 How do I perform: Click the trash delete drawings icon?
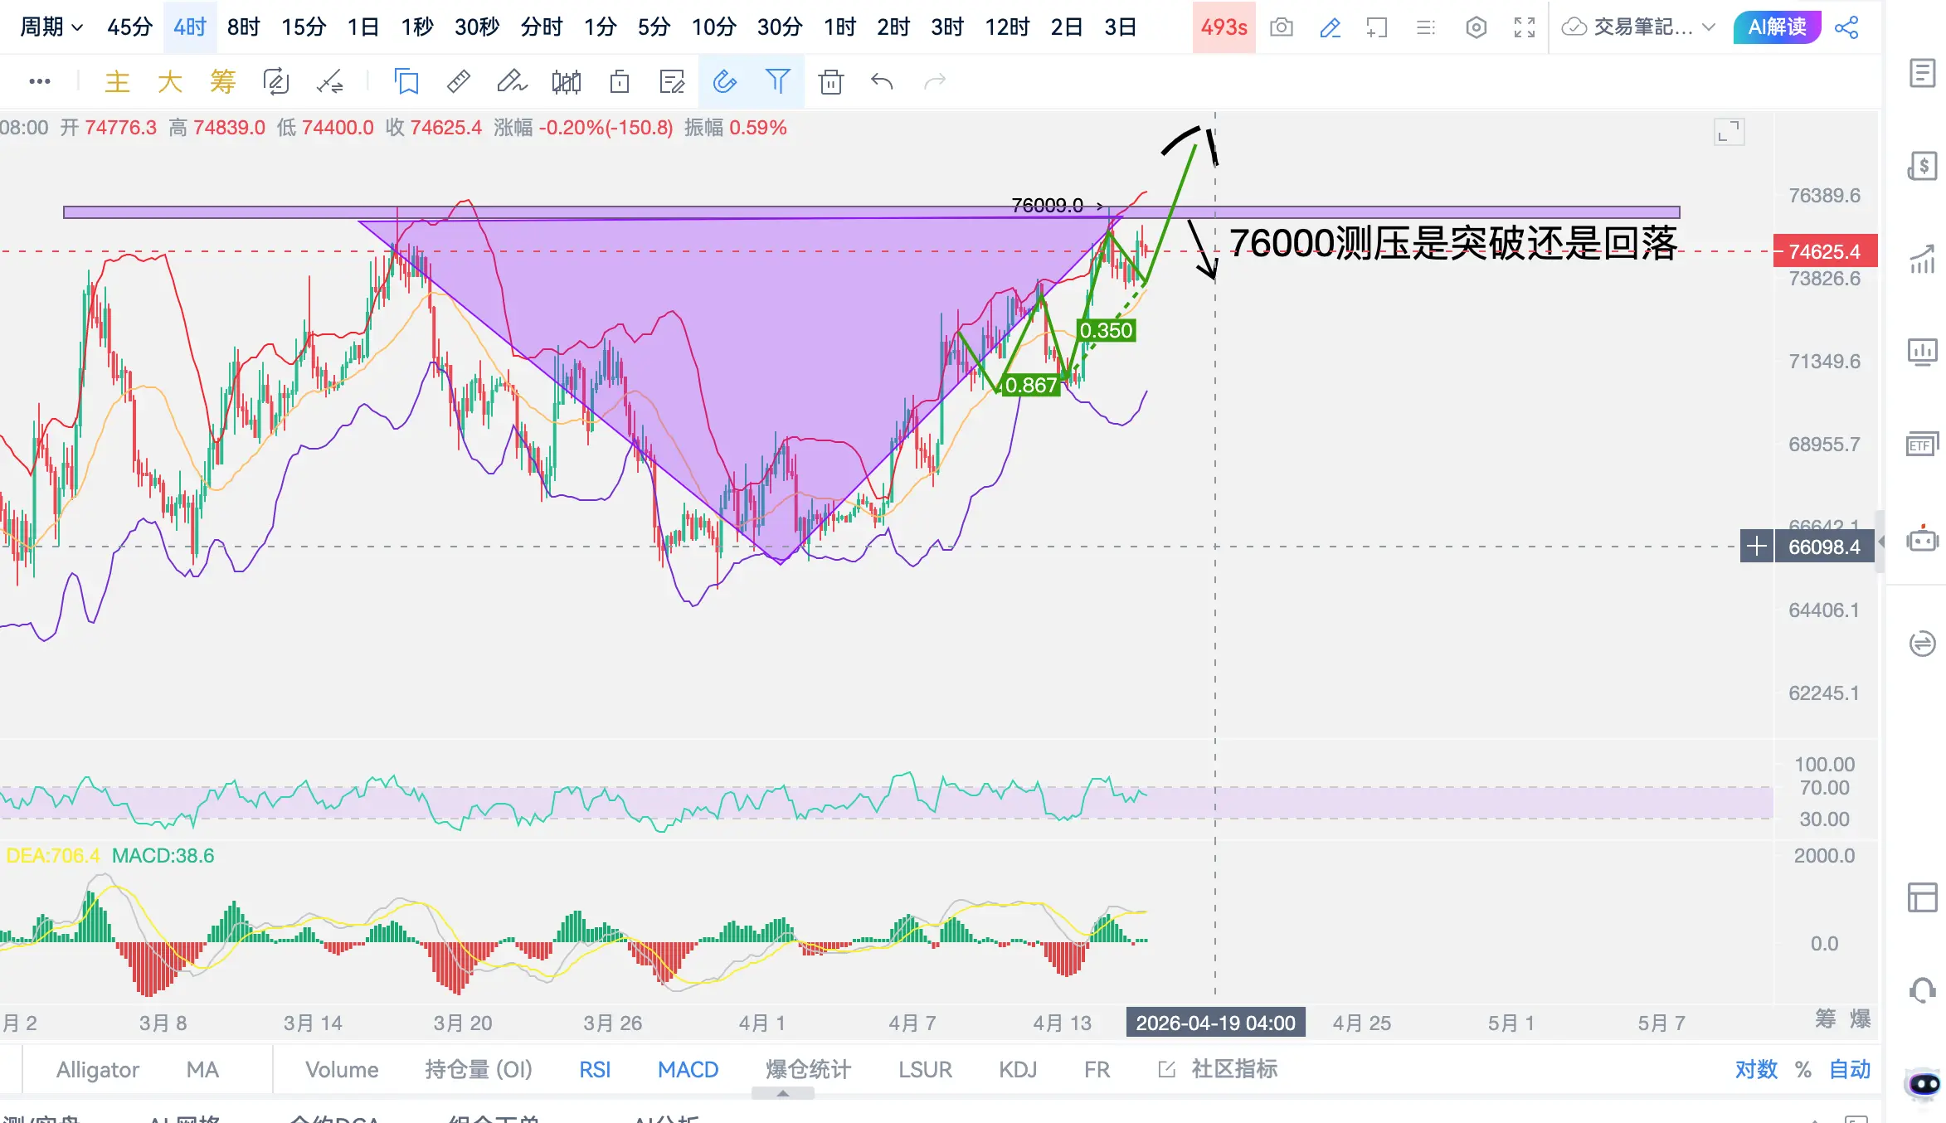830,81
